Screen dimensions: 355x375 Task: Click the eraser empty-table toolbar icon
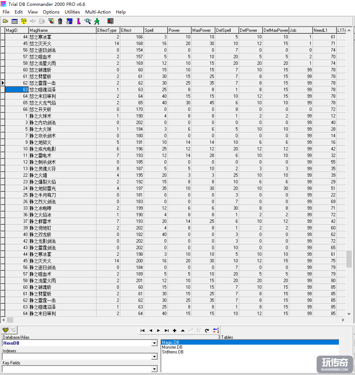[51, 21]
